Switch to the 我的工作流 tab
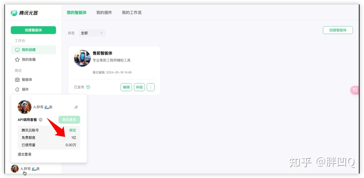Image resolution: width=364 pixels, height=178 pixels. click(132, 13)
